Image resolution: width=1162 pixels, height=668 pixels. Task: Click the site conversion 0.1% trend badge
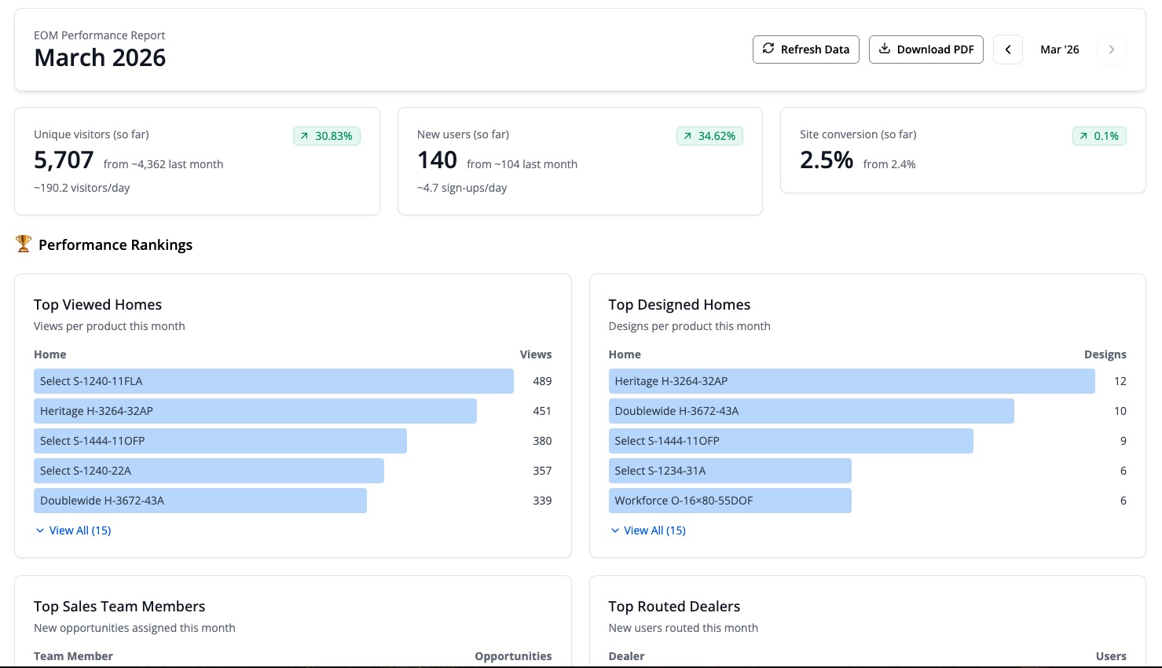point(1099,136)
